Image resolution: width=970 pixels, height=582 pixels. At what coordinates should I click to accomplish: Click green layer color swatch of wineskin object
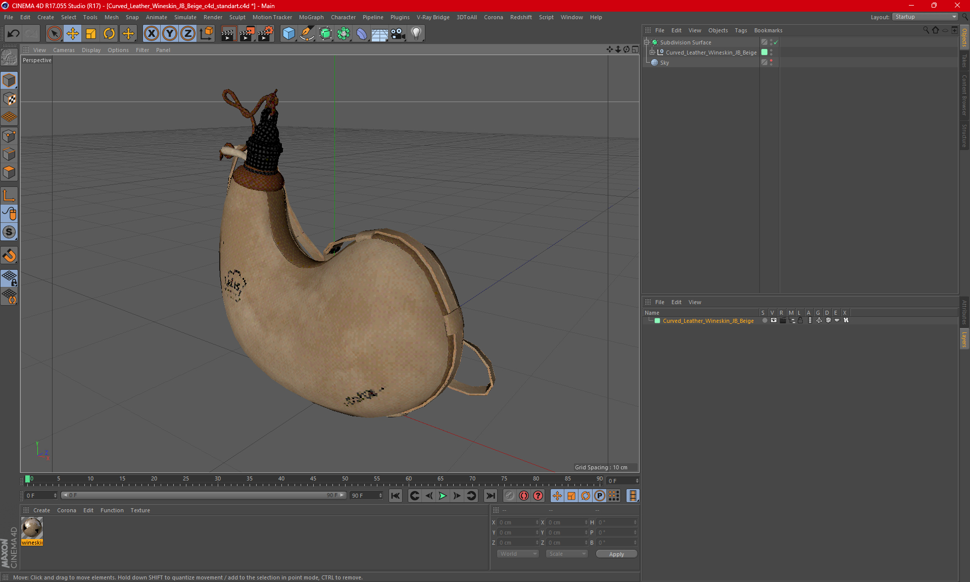pyautogui.click(x=764, y=52)
